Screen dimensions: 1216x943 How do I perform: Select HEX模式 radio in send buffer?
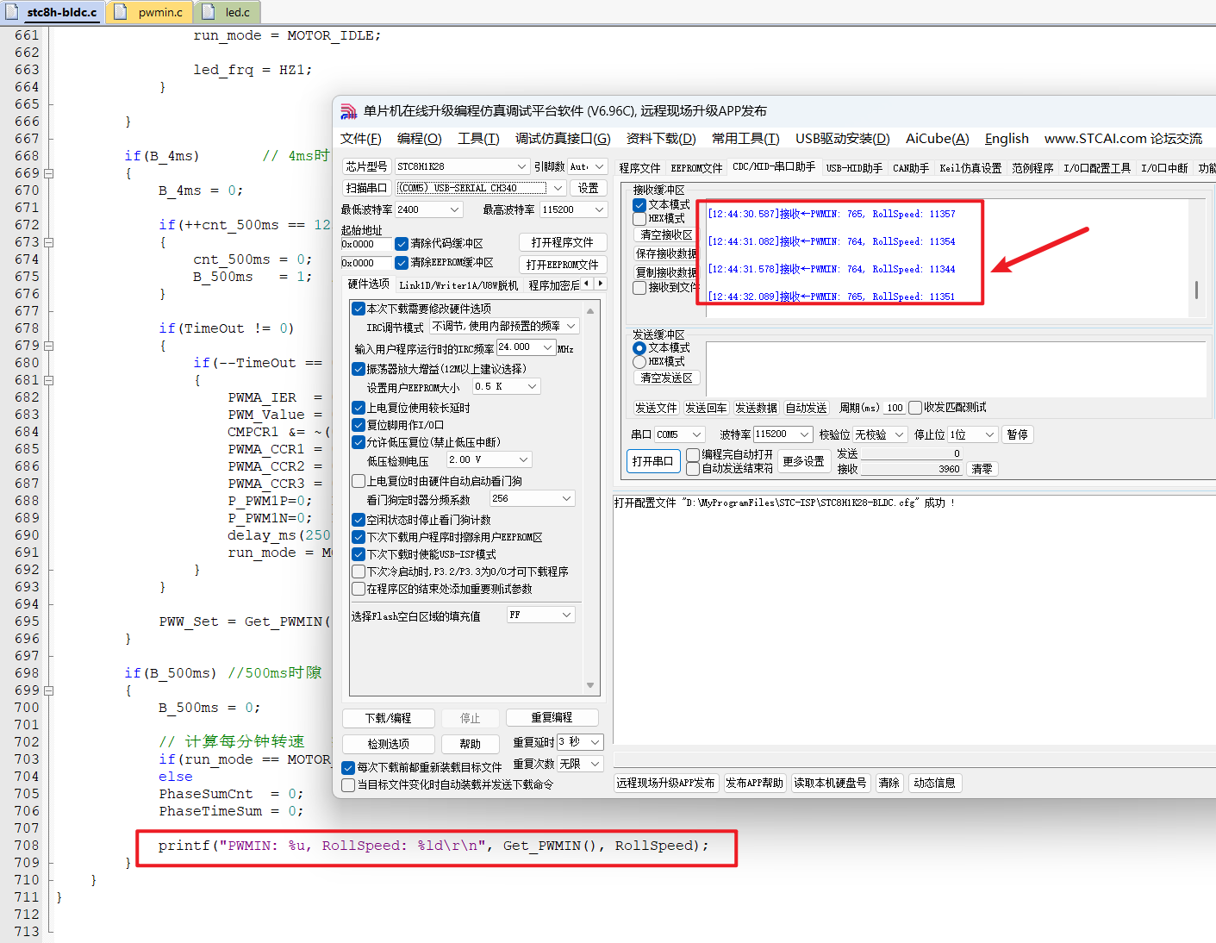[639, 362]
